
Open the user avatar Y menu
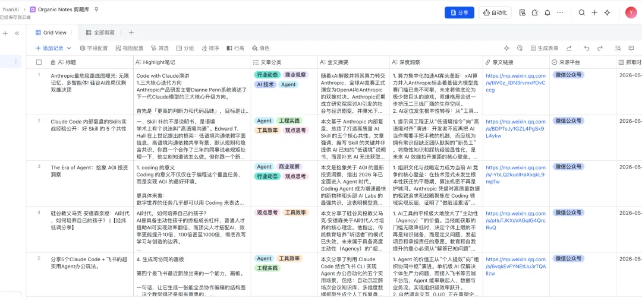pos(631,12)
